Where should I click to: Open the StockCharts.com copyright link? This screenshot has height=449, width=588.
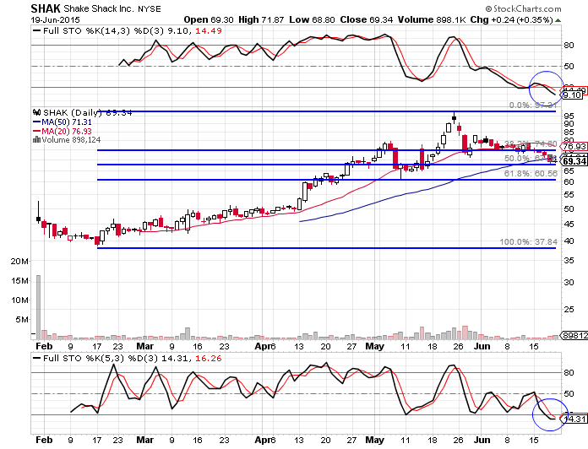(x=524, y=8)
